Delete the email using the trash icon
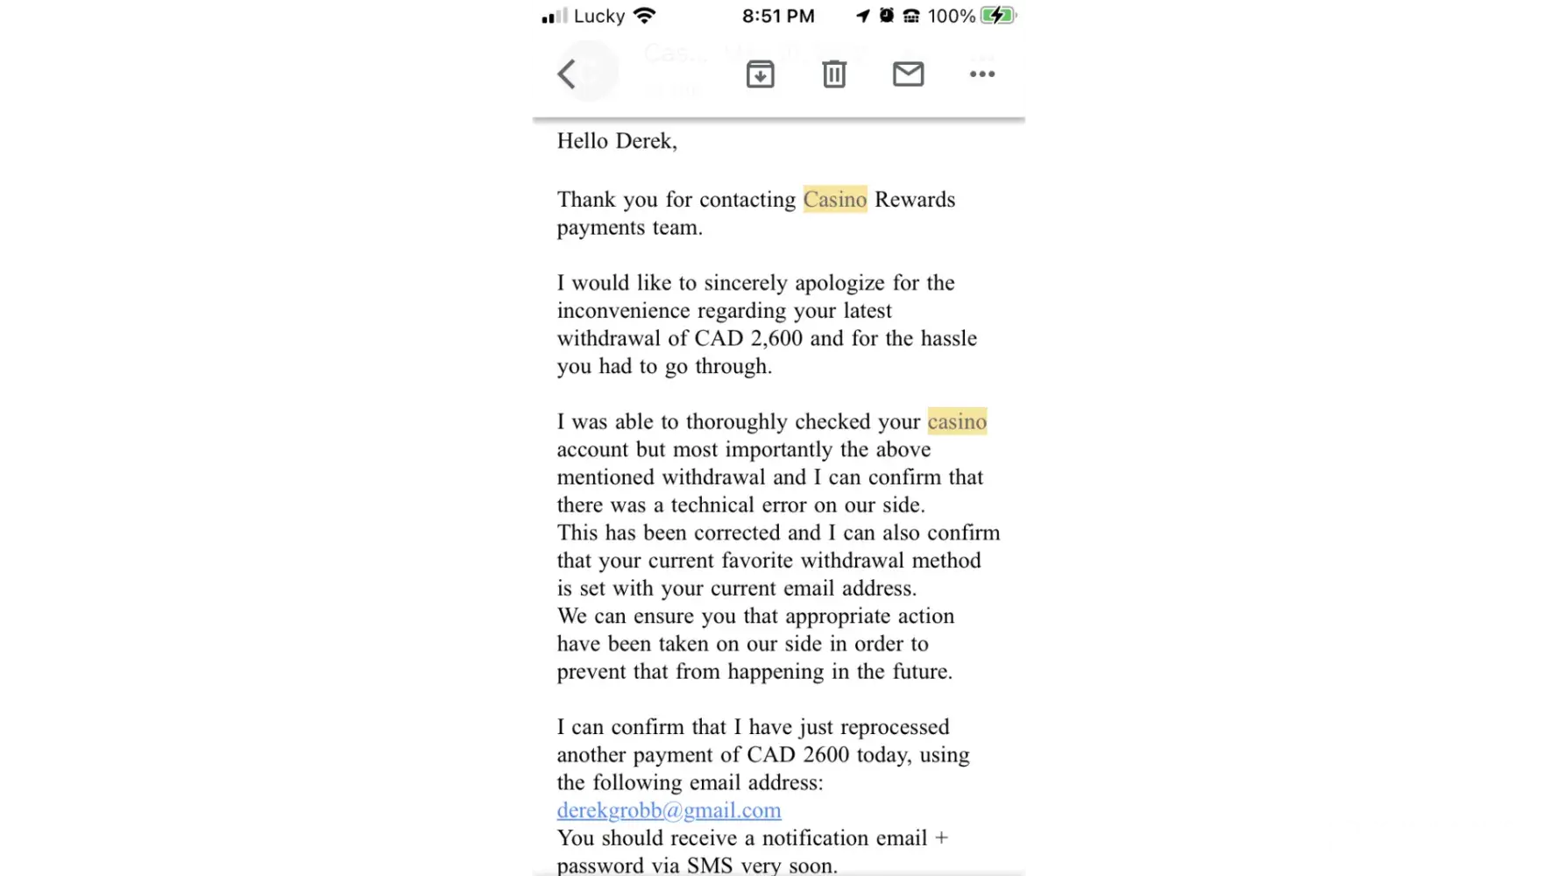Screen dimensions: 1558x876 coord(834,74)
